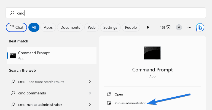Click the Open action's external-link icon

(x=109, y=94)
